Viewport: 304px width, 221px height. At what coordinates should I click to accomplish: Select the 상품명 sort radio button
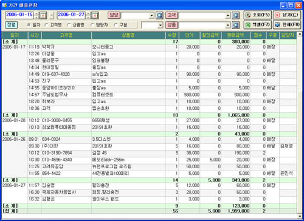69,25
